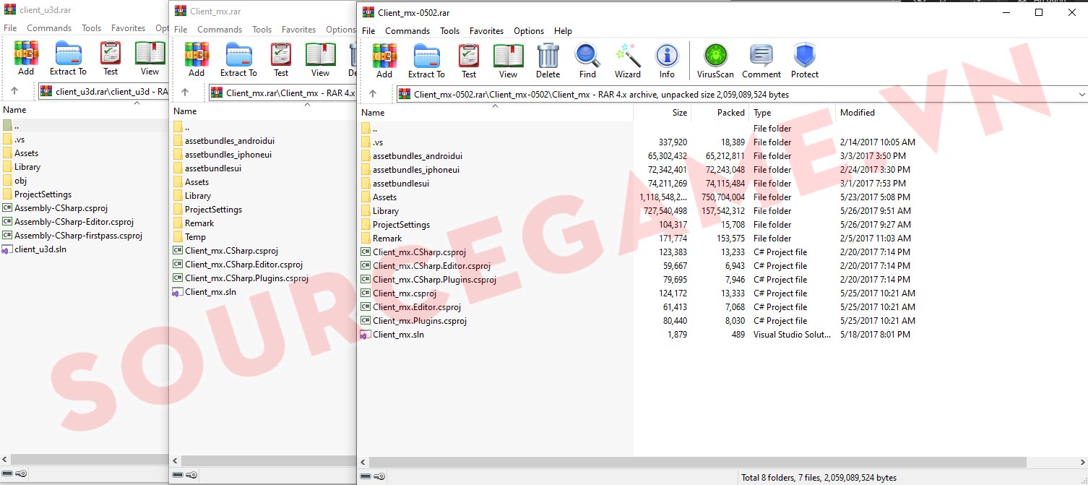Click the Protect shield icon
The width and height of the screenshot is (1088, 485).
coord(805,61)
